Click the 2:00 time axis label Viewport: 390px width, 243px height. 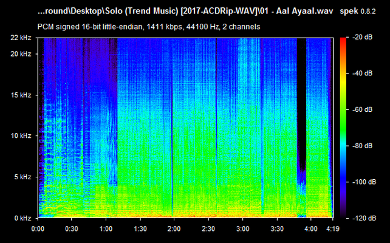(x=174, y=229)
